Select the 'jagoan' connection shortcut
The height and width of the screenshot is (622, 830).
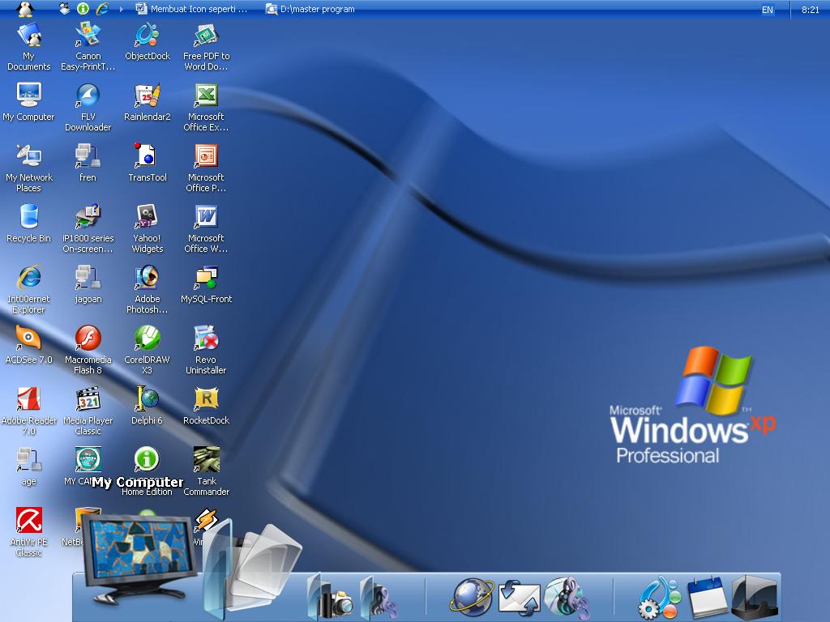[88, 284]
